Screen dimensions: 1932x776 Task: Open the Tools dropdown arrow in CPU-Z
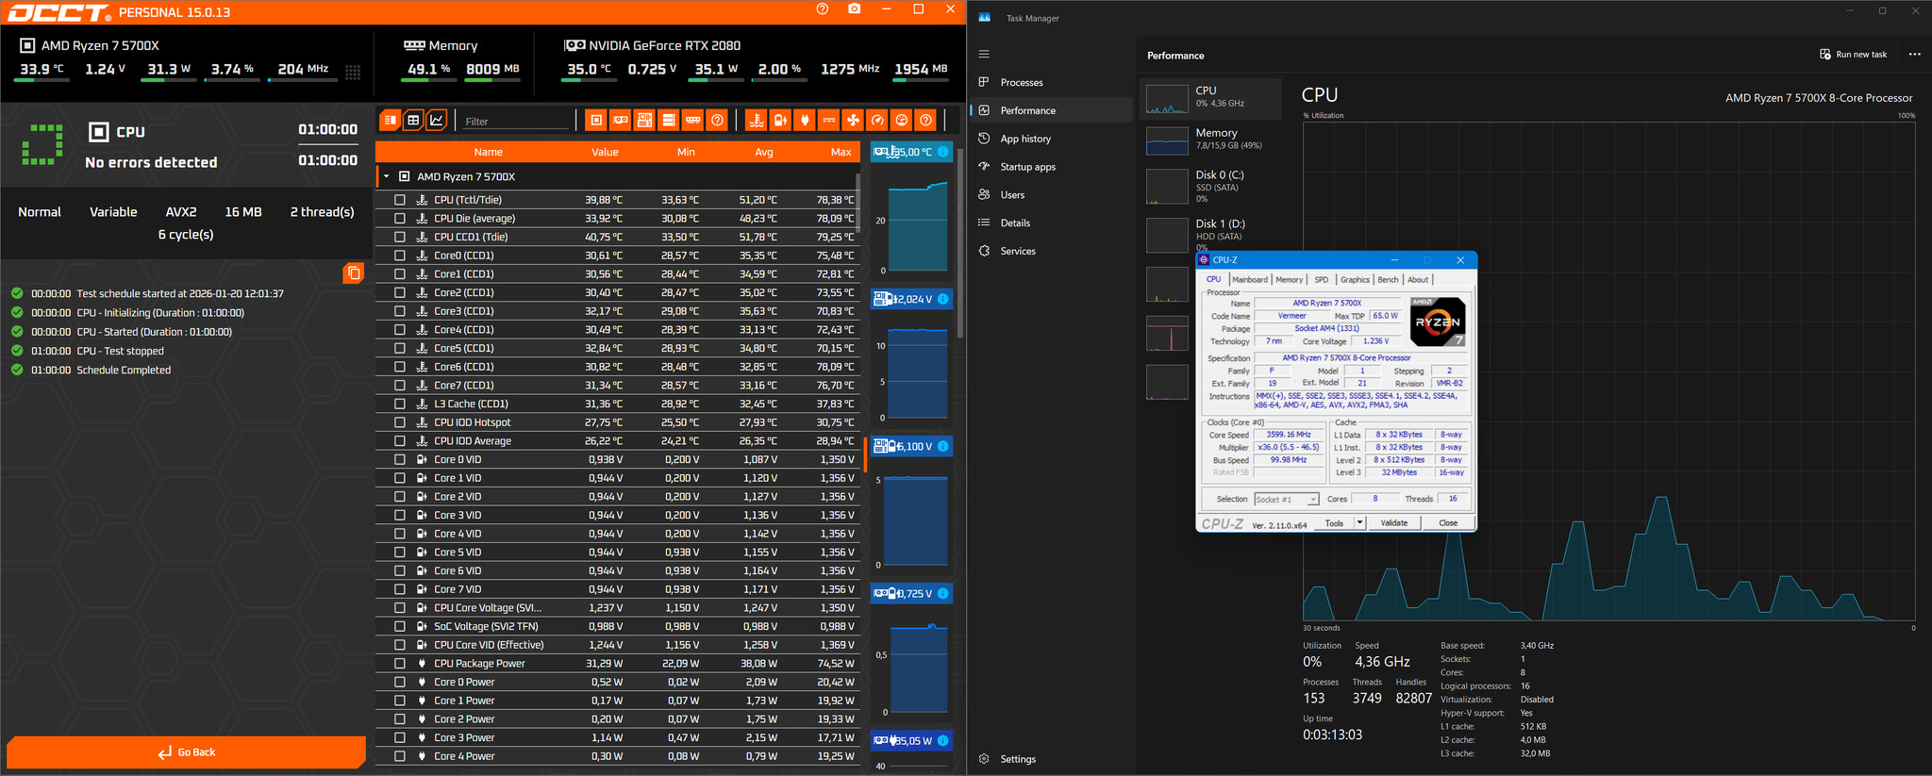click(1359, 523)
